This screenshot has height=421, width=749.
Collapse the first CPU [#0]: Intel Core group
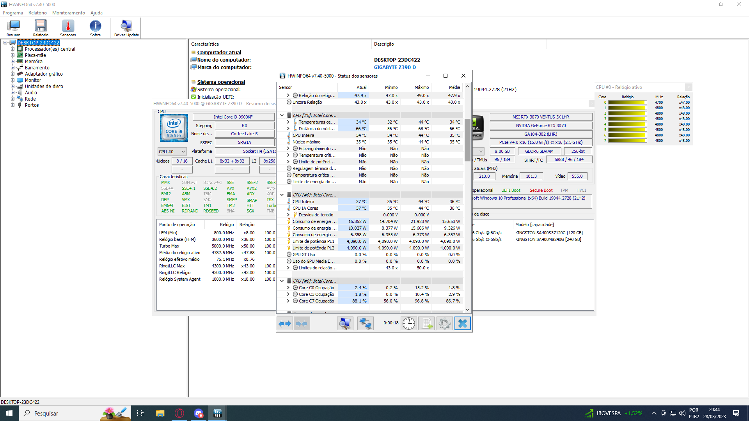tap(282, 115)
